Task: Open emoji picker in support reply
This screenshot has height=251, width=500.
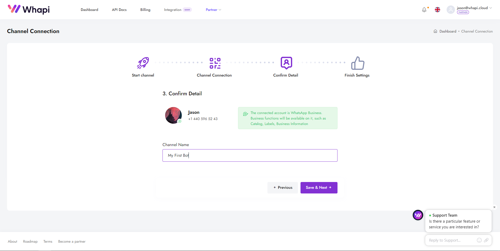Action: click(479, 240)
